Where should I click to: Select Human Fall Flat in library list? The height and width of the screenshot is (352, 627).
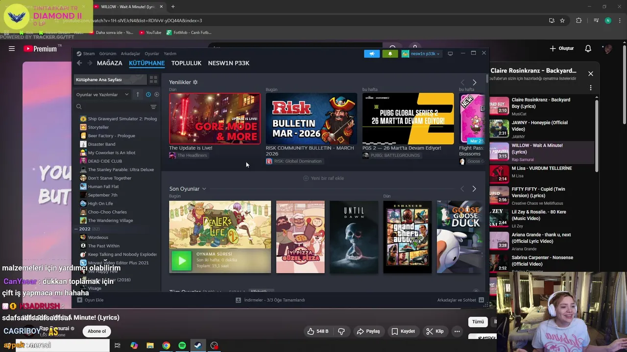(x=103, y=186)
